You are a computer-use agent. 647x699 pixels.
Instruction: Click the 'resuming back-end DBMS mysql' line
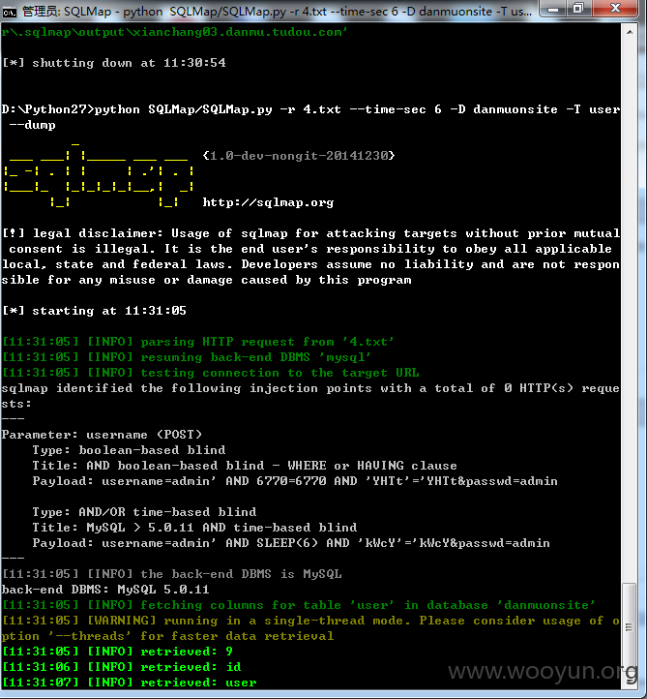(187, 357)
